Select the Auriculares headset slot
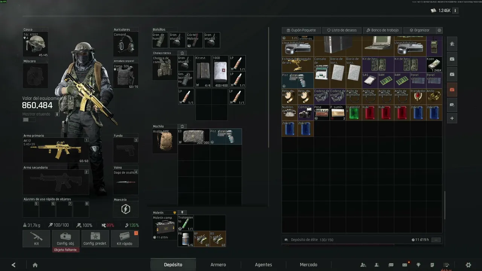The width and height of the screenshot is (482, 271). (x=126, y=45)
